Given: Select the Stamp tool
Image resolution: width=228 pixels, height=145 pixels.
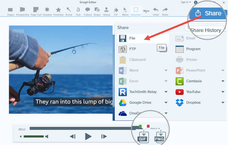Looking at the screenshot, I should pyautogui.click(x=107, y=12).
